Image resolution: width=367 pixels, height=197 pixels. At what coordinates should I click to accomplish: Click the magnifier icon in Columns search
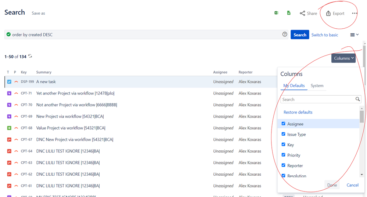pyautogui.click(x=358, y=99)
